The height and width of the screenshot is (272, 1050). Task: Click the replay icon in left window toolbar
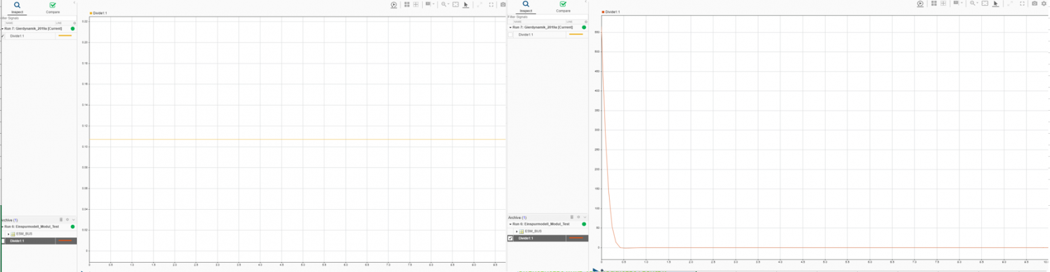coord(394,5)
